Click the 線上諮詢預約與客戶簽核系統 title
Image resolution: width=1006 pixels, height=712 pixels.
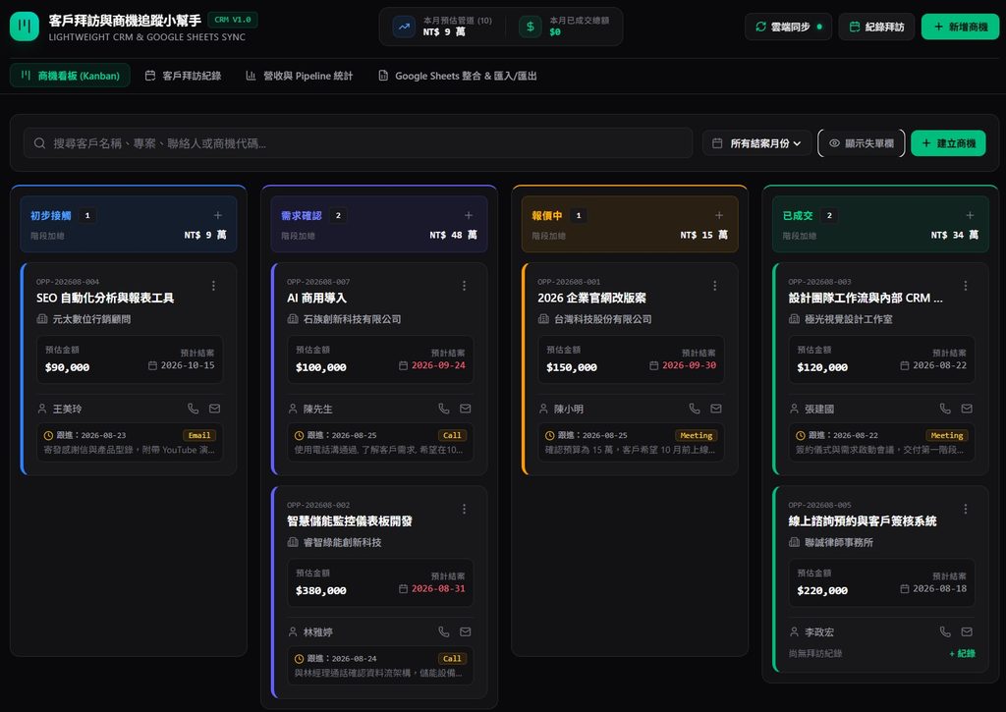(863, 520)
